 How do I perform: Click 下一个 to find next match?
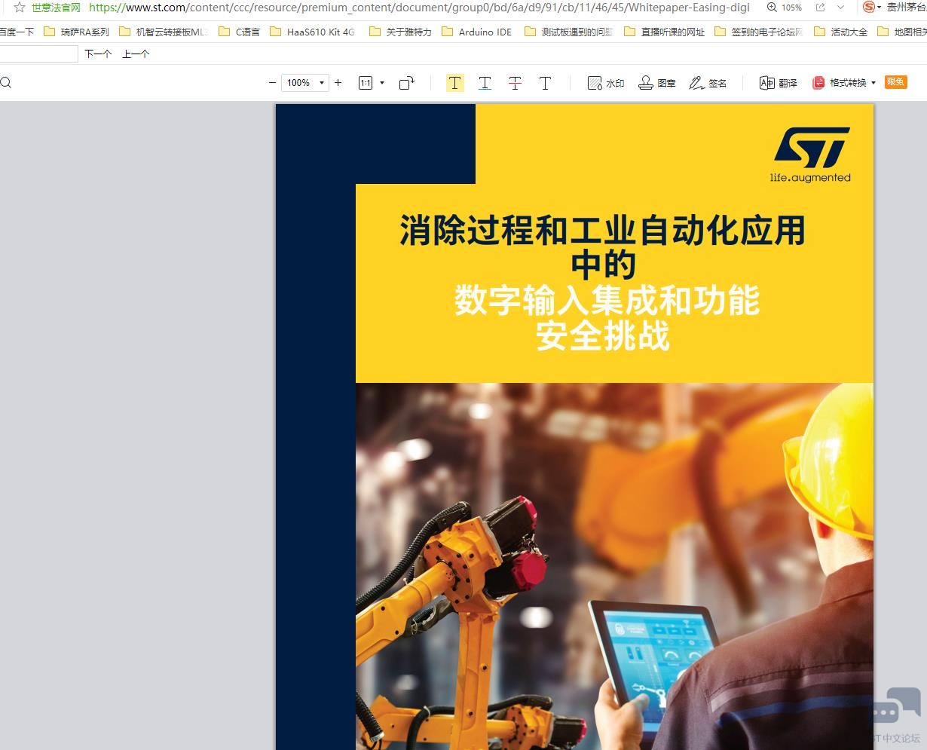click(98, 54)
